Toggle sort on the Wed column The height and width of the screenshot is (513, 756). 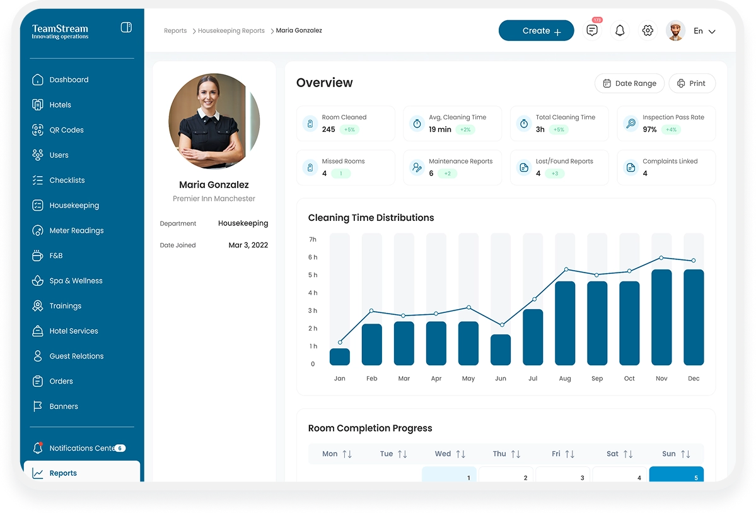460,454
